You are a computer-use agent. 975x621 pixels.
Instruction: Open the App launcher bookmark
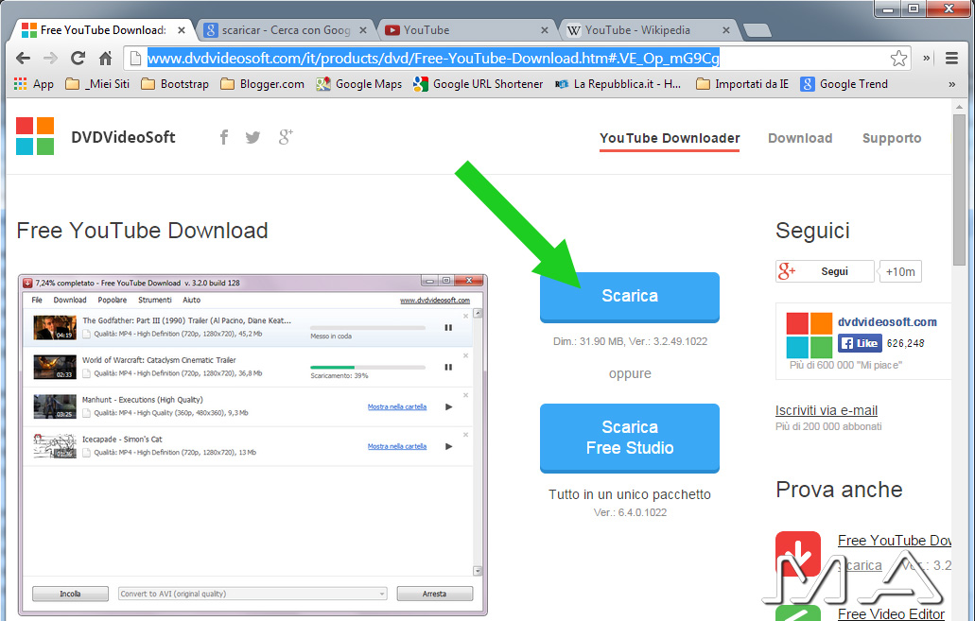coord(34,84)
